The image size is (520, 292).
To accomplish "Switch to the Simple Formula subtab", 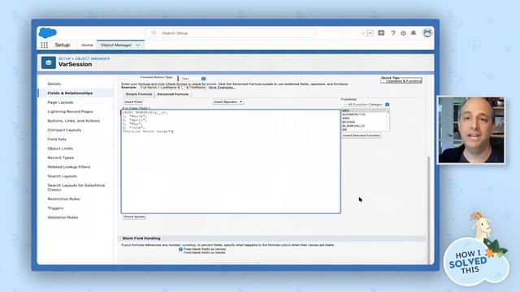I will click(x=139, y=94).
